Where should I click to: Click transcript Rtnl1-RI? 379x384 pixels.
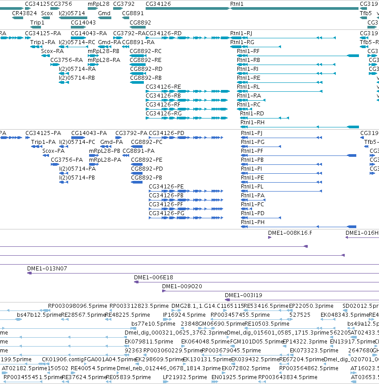click(247, 69)
